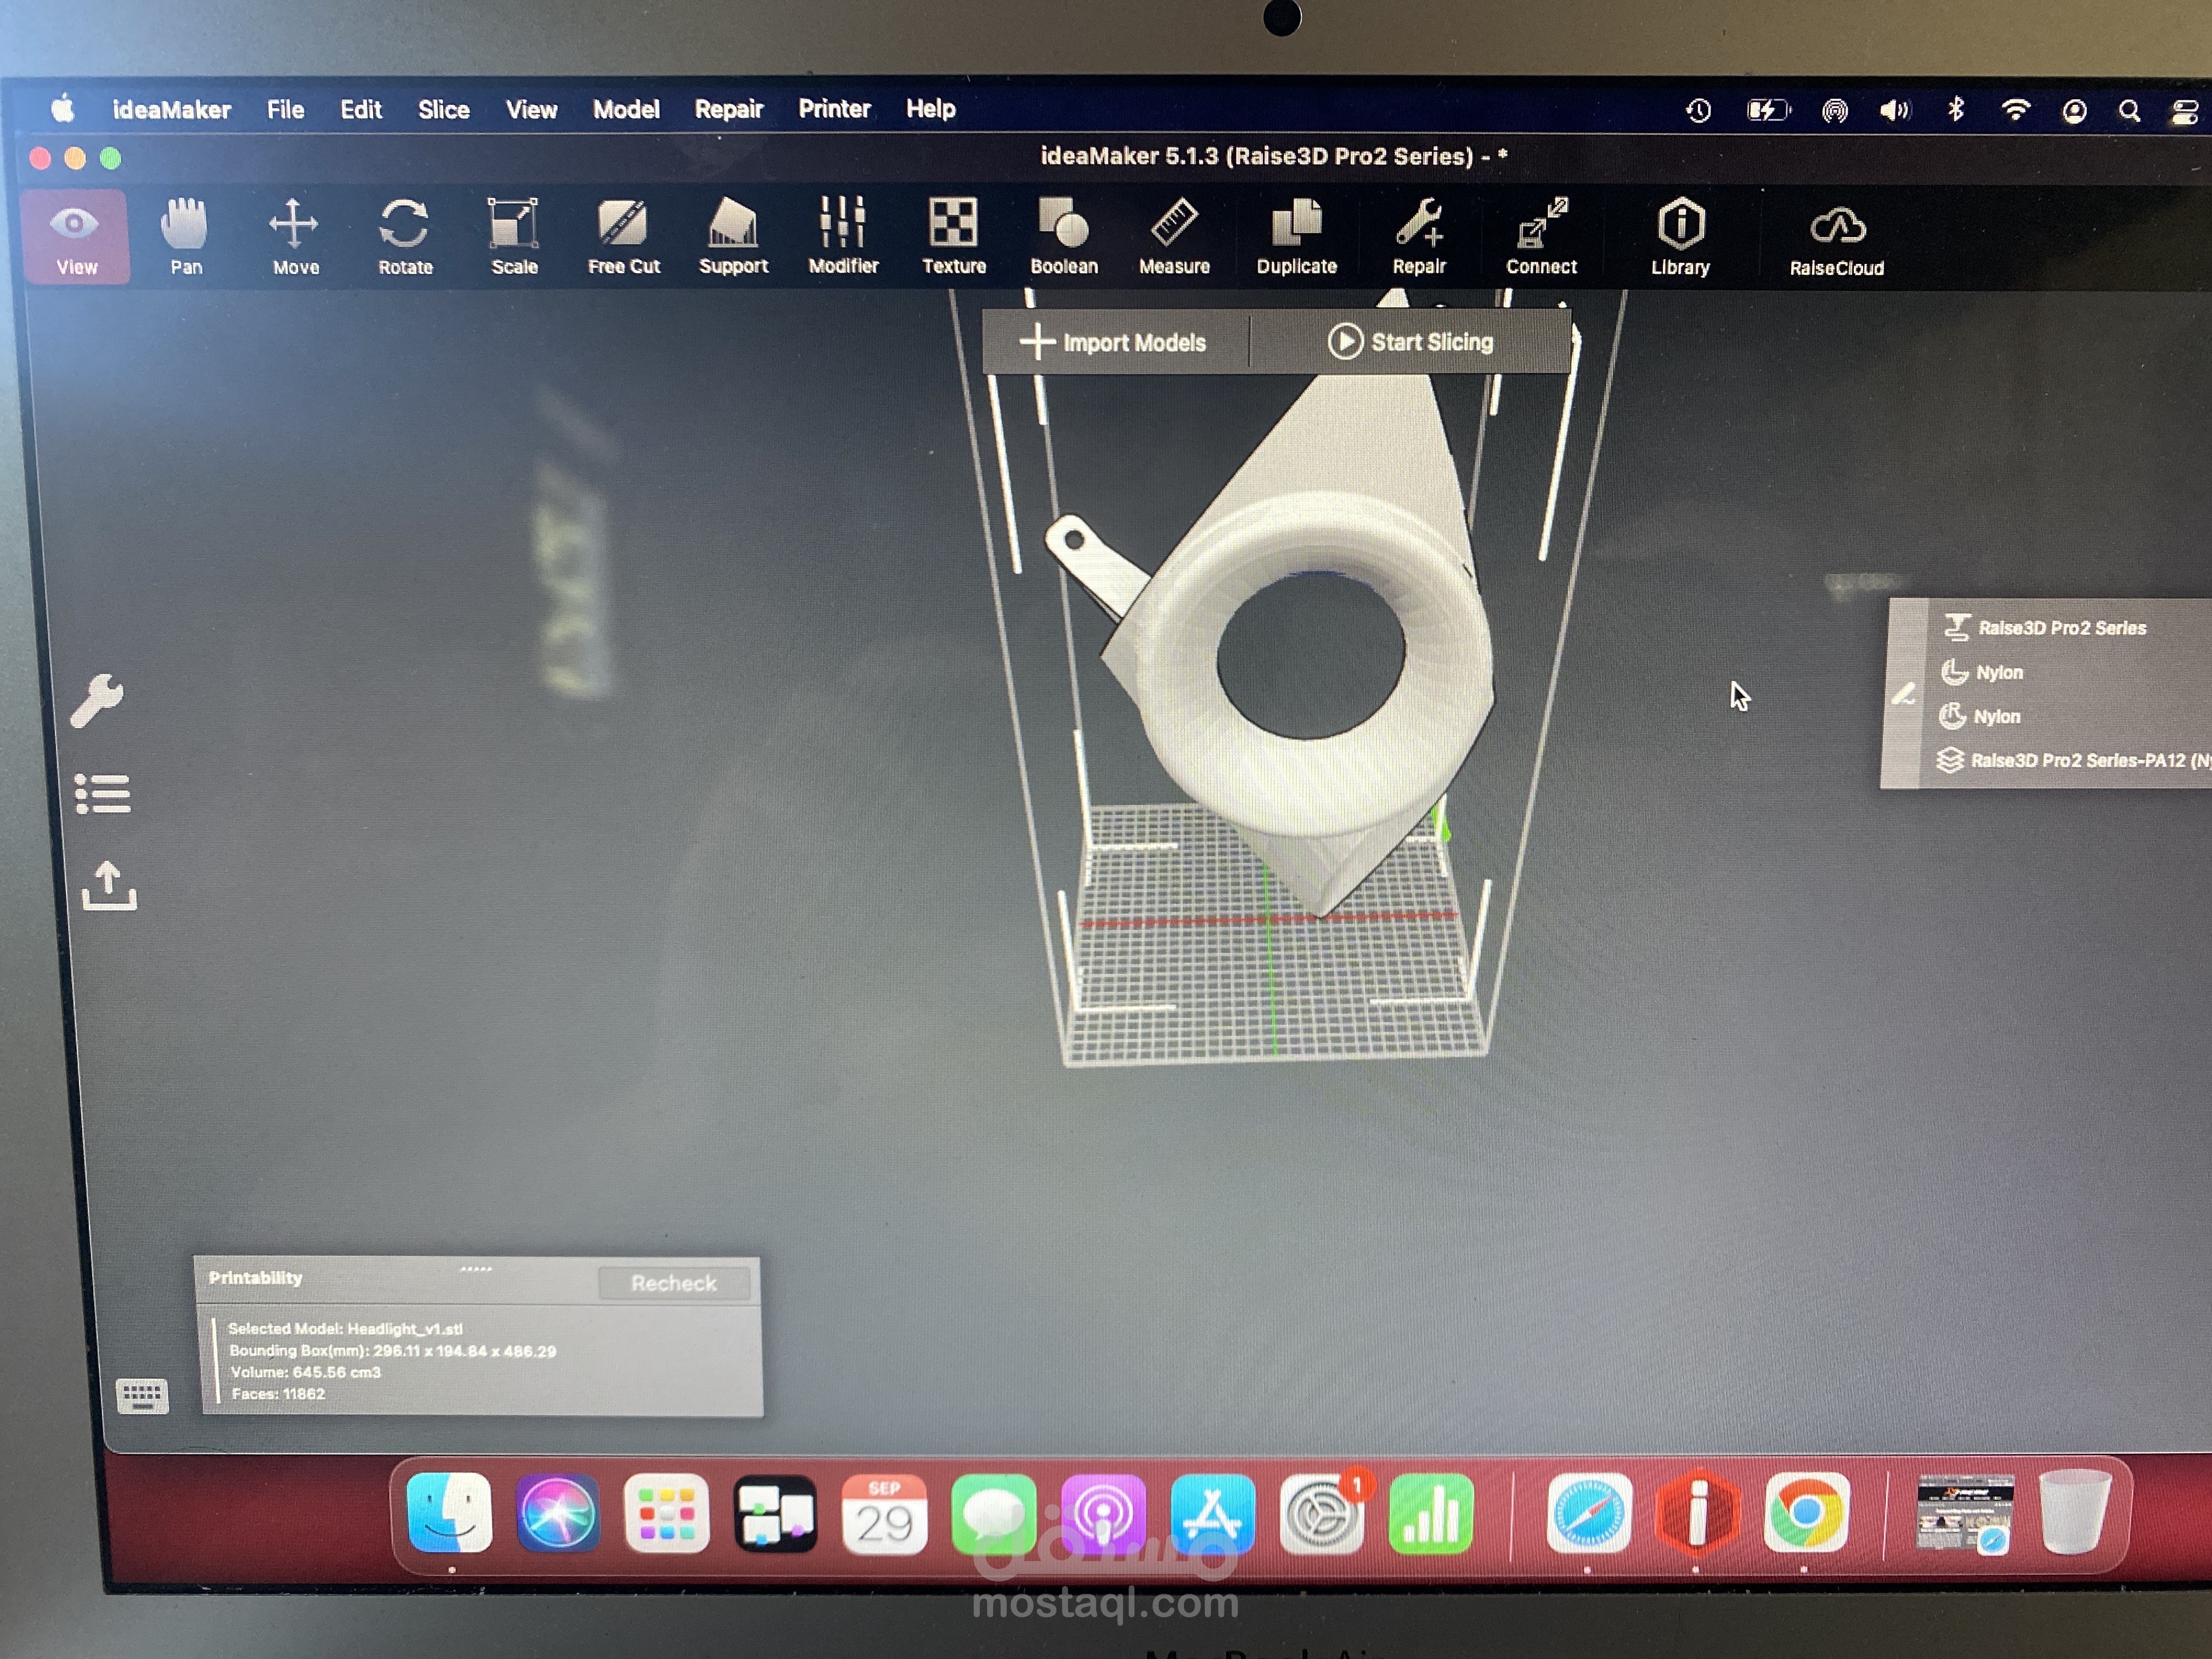Click Selected Model: Headlight_v1.stl text
The image size is (2212, 1659).
pyautogui.click(x=345, y=1329)
